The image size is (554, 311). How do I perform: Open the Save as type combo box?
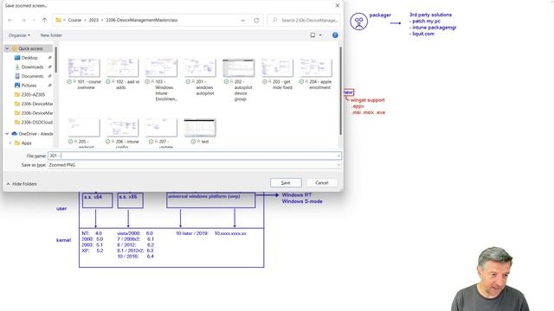coord(194,165)
